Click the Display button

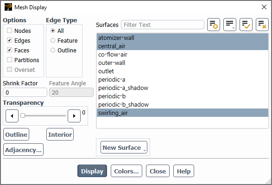coord(92,171)
